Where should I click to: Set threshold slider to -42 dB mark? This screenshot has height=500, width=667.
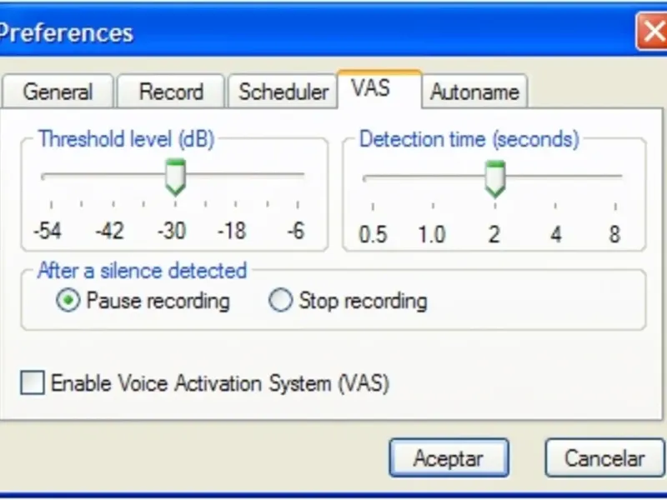pyautogui.click(x=112, y=175)
